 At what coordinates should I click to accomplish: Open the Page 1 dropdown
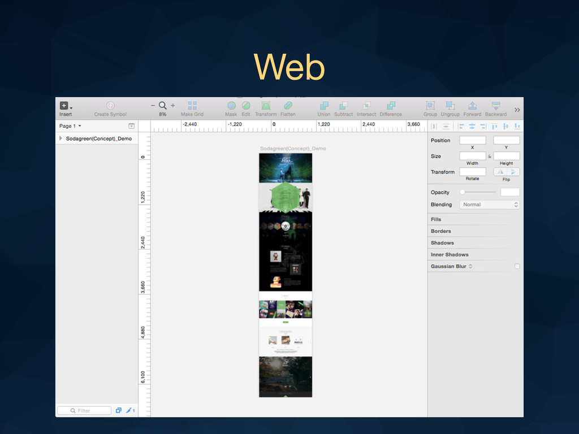(x=71, y=126)
